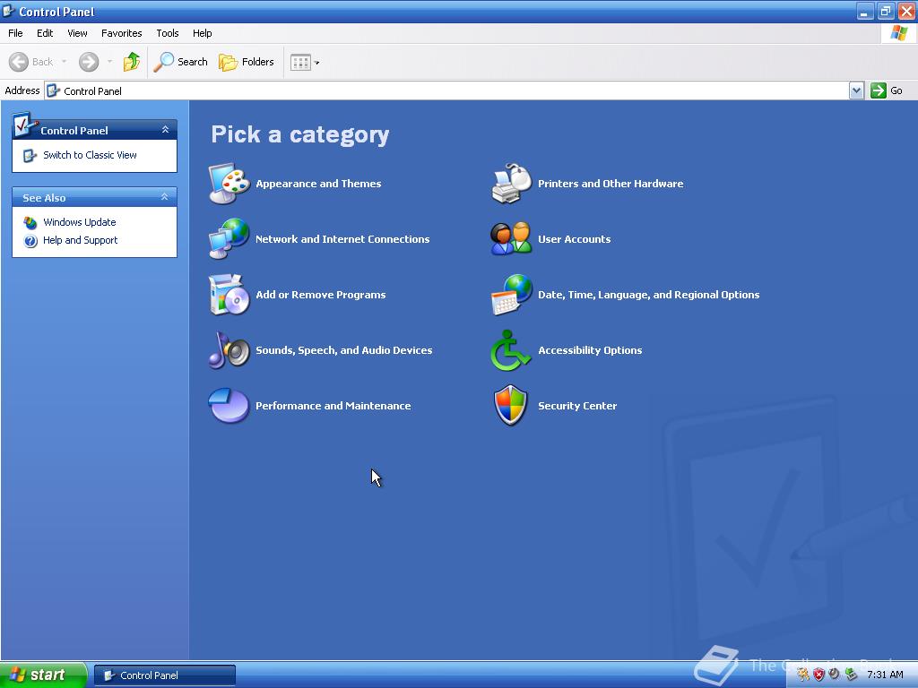The width and height of the screenshot is (918, 688).
Task: Click the Accessibility Options text link
Action: coord(590,350)
